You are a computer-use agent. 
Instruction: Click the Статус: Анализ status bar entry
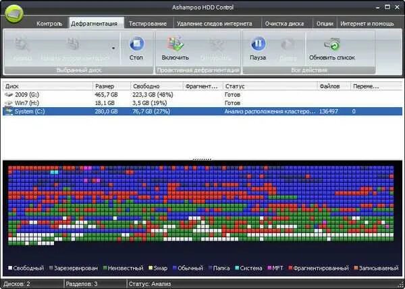point(150,284)
